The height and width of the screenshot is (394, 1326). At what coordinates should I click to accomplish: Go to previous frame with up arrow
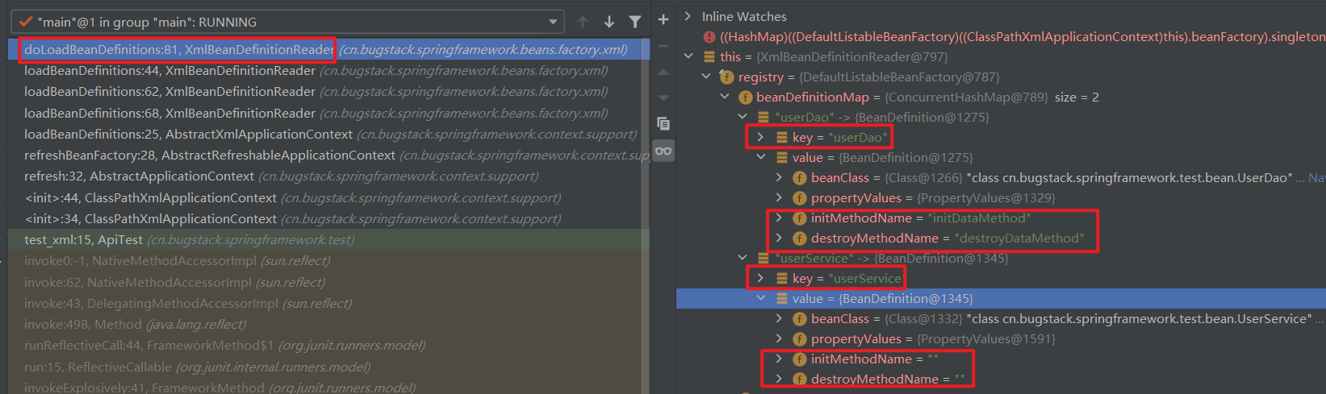click(583, 22)
